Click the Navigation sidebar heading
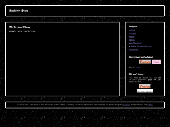170x127 pixels. (x=133, y=26)
